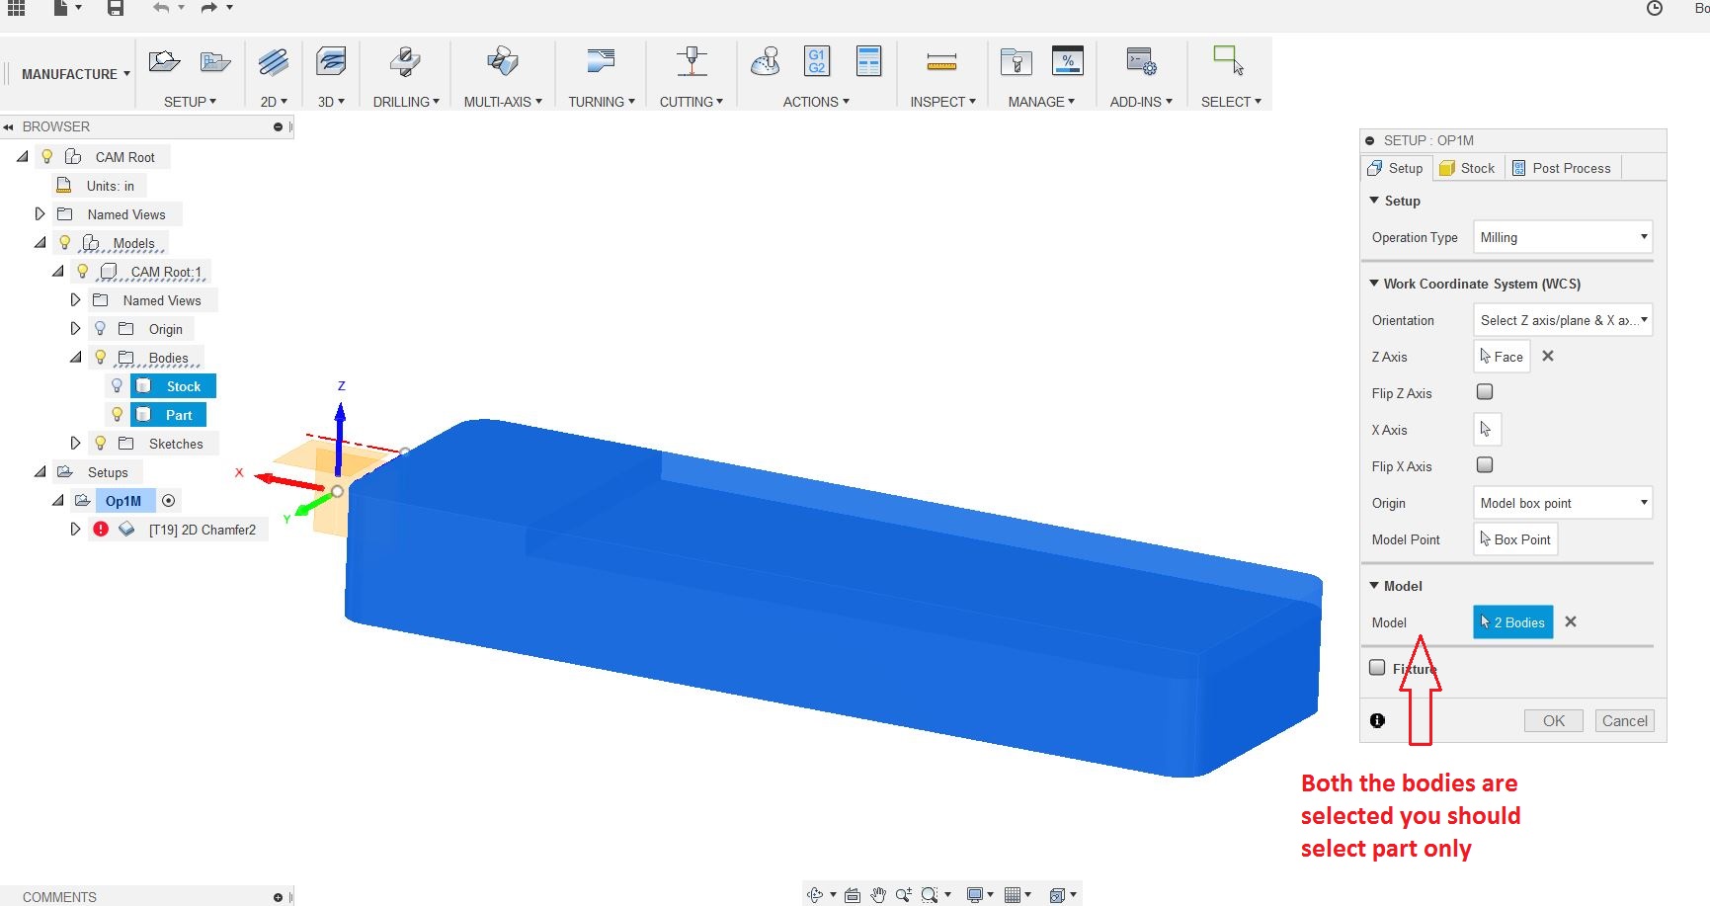Screen dimensions: 1710x906
Task: Open the Post Process G1 G2 icon
Action: 817,59
